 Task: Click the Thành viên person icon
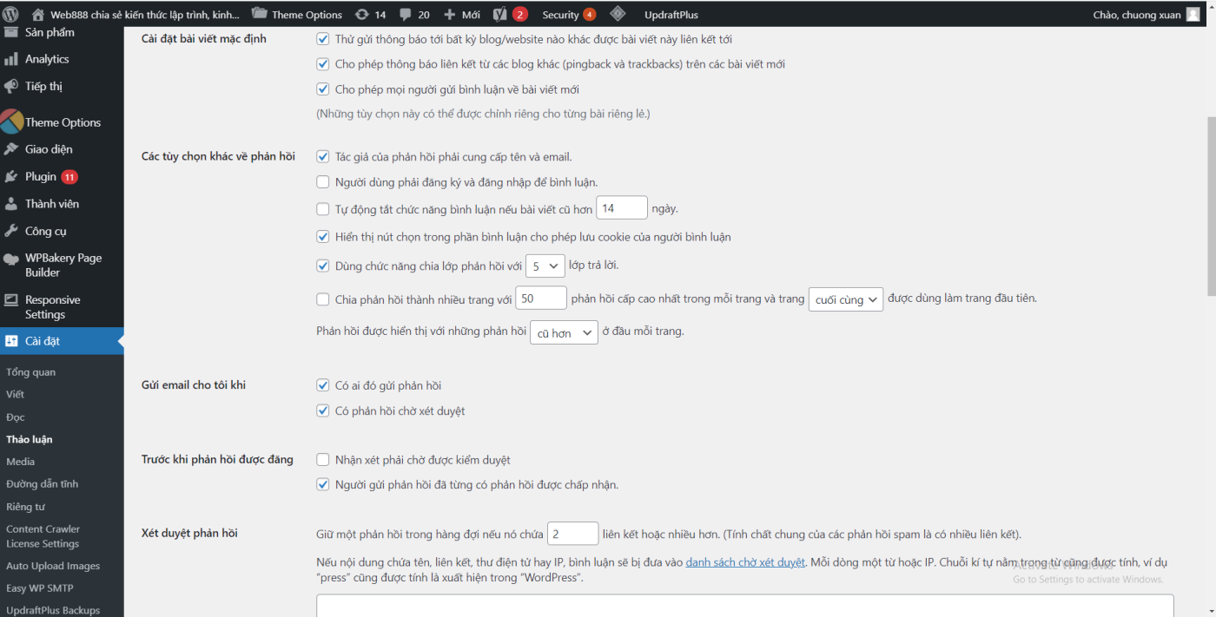point(11,204)
